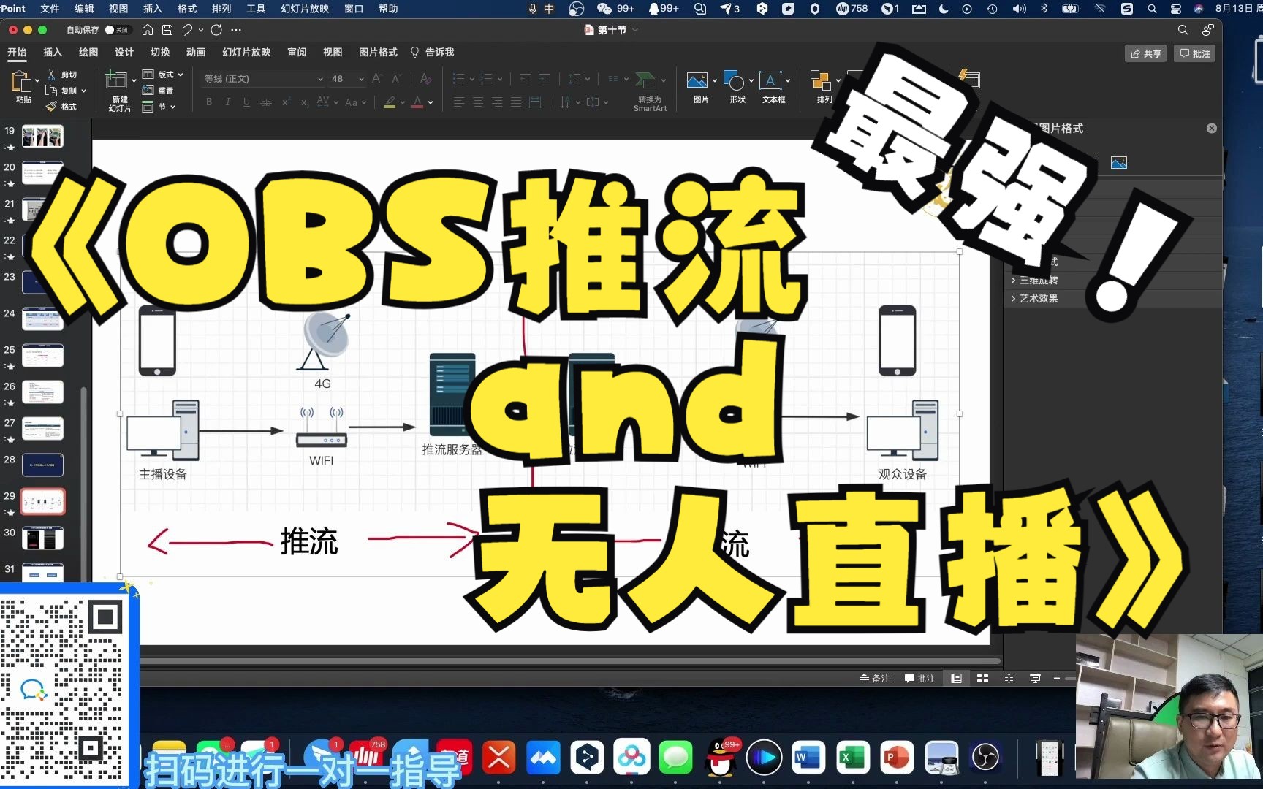Click the zoom out minus in status bar
Screen dimensions: 1263x789
click(x=1056, y=679)
